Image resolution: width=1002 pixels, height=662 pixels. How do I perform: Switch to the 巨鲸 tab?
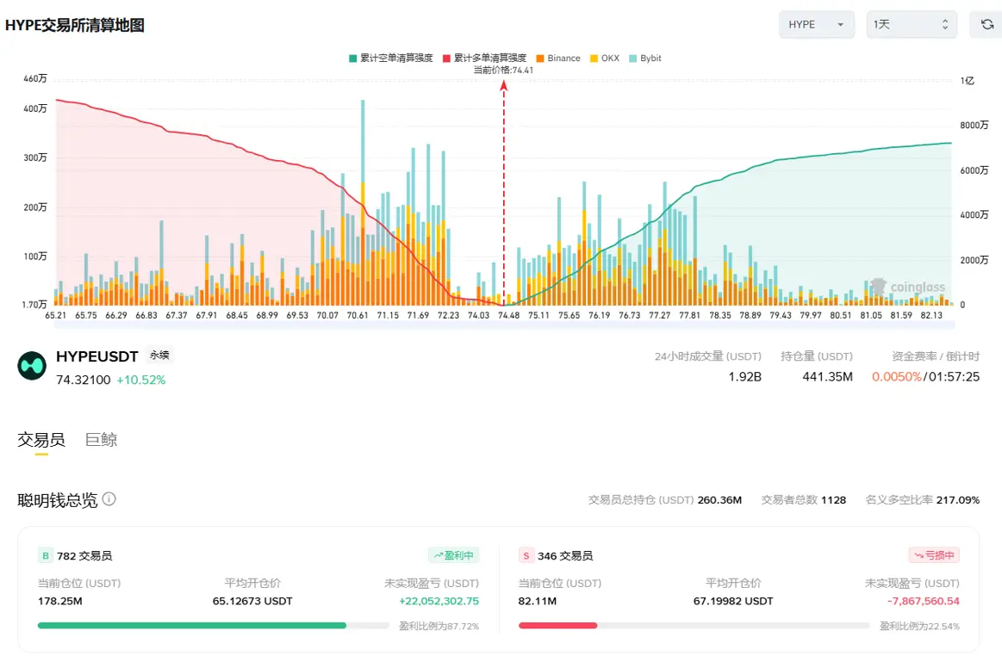101,440
